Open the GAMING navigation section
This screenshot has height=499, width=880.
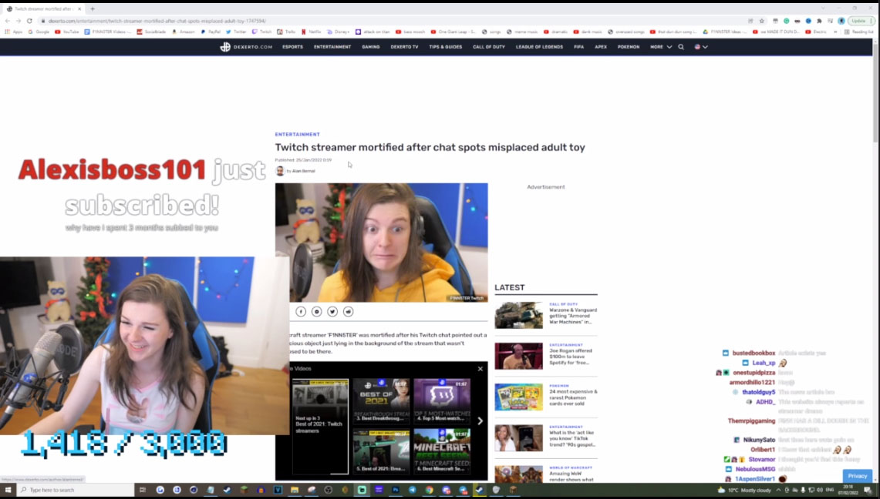370,47
